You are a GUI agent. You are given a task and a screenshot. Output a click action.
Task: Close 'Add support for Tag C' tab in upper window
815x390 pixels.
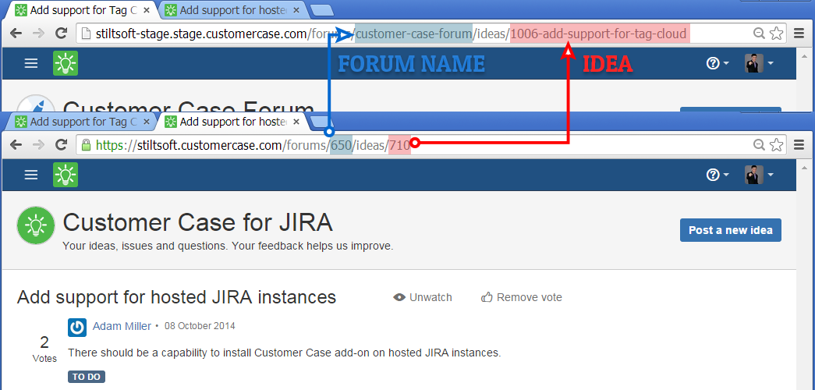(147, 10)
